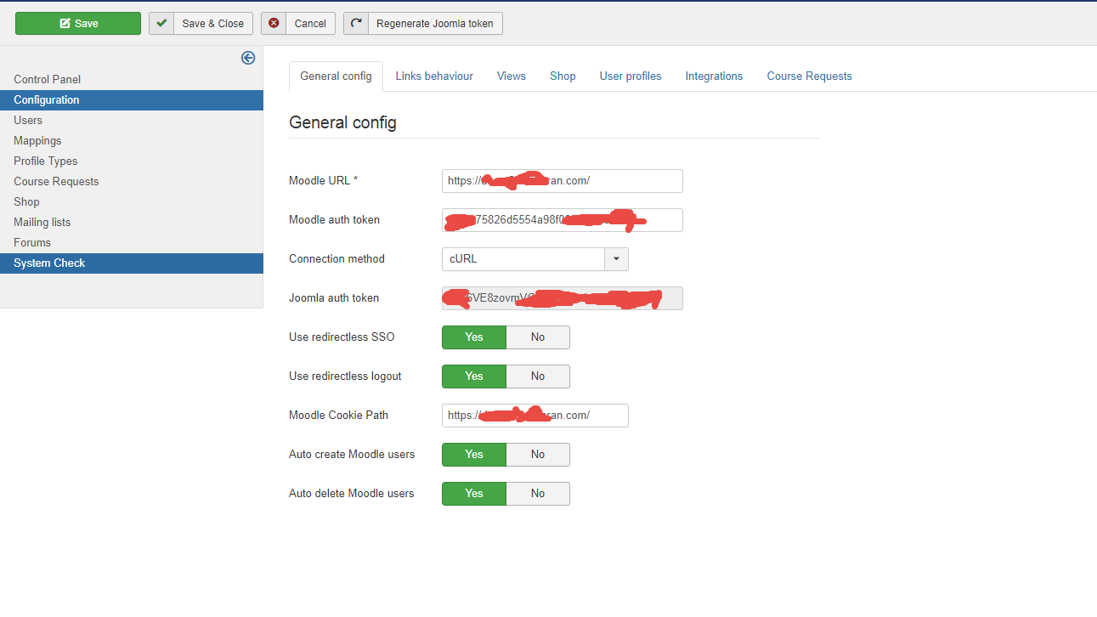This screenshot has width=1097, height=617.
Task: Click the green Save button
Action: (78, 24)
